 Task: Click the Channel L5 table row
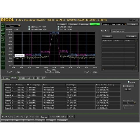62,87
